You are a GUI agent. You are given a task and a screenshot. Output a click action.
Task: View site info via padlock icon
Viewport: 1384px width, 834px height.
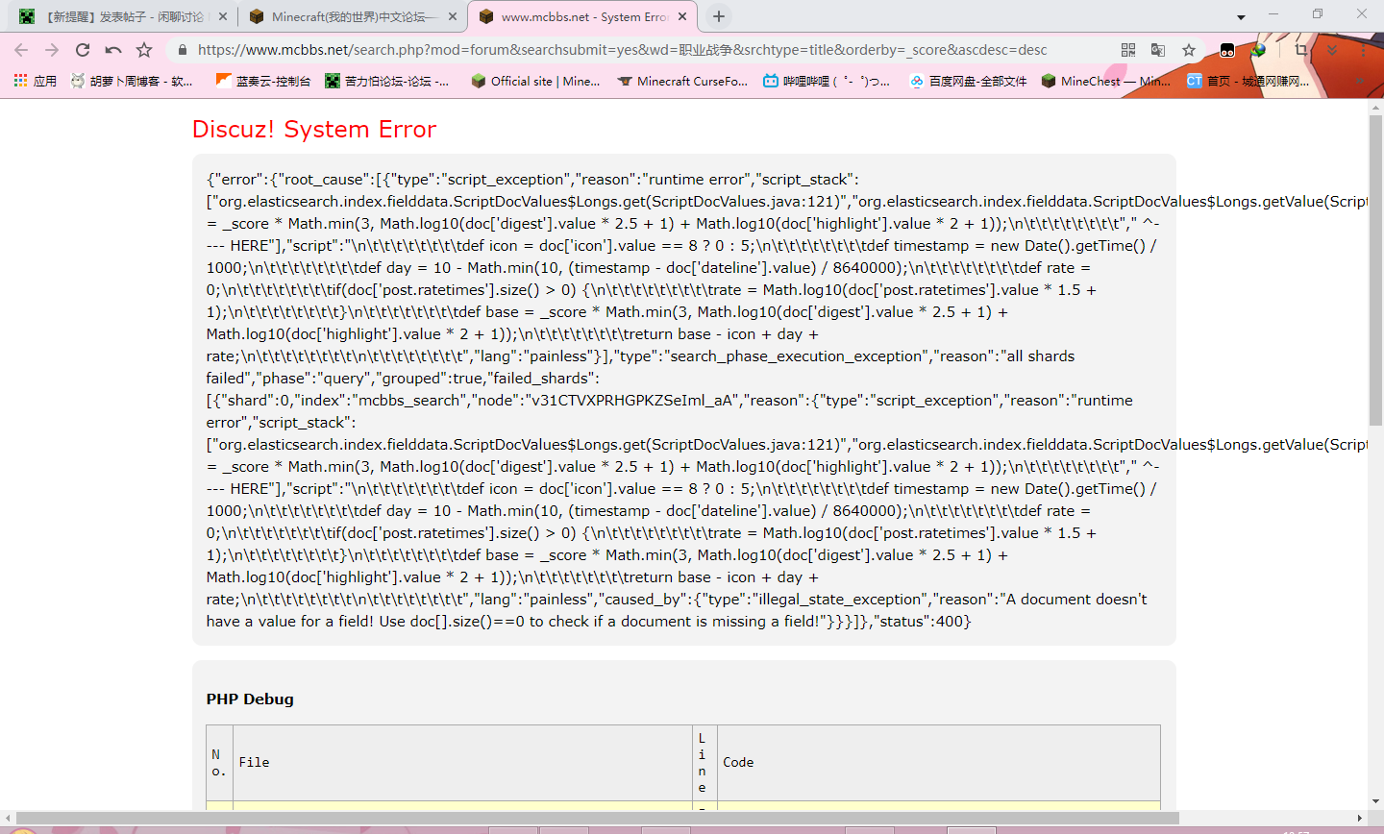tap(182, 50)
